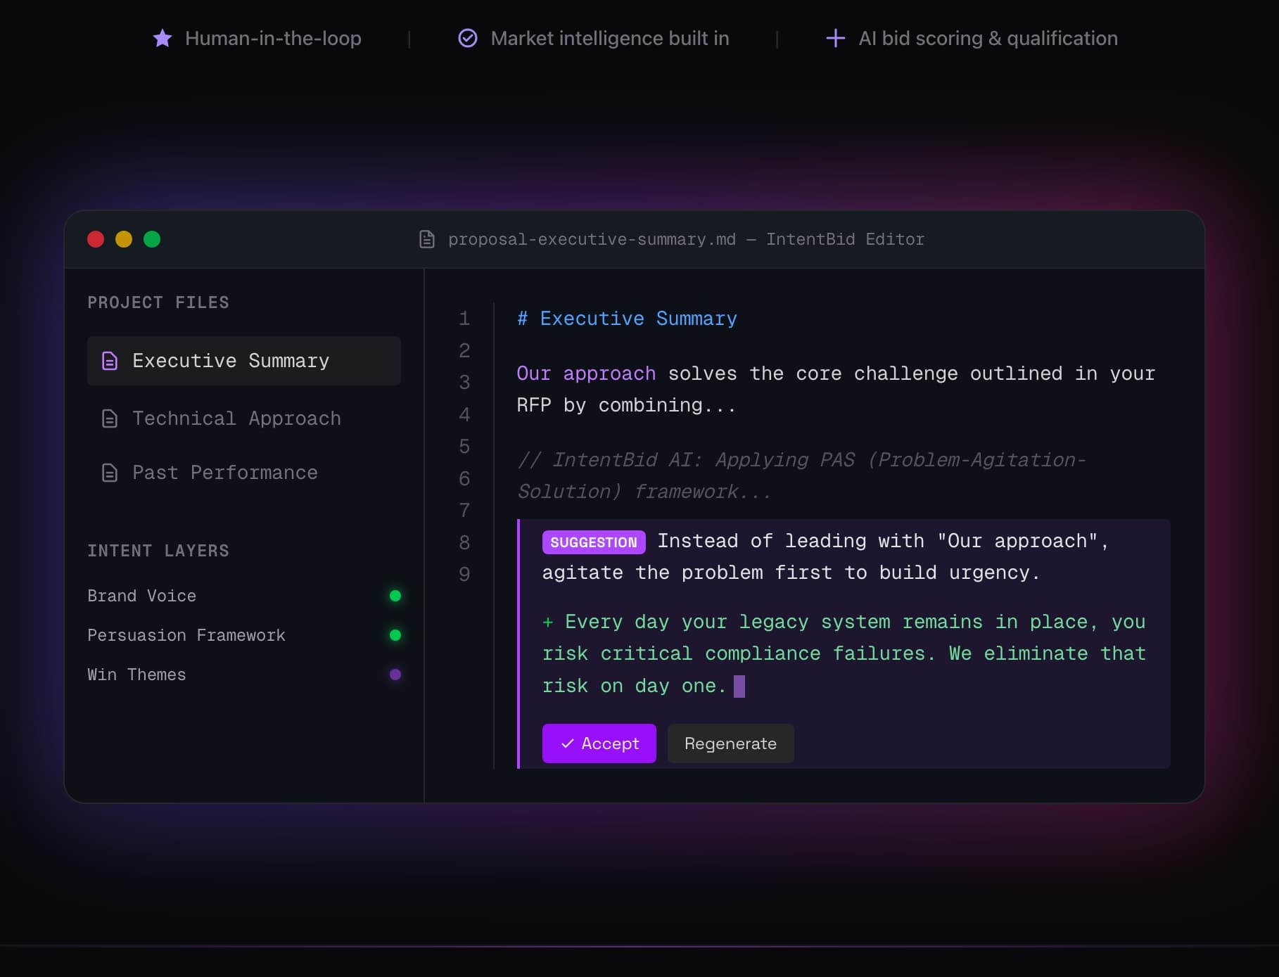Screen dimensions: 1279x977
Task: Select the Brand Voice intent layer label
Action: click(142, 596)
